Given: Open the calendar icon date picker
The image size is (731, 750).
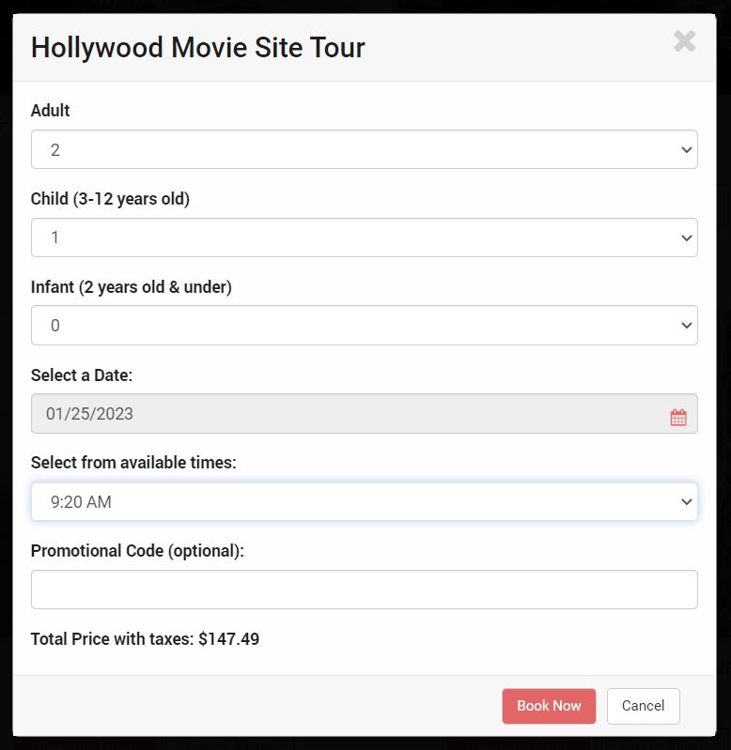Looking at the screenshot, I should click(677, 417).
